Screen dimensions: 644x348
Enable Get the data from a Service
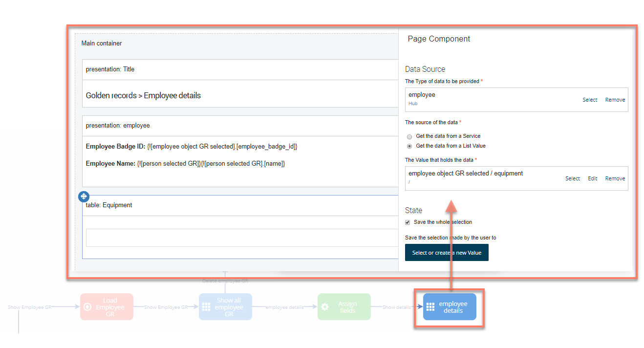[x=409, y=136]
